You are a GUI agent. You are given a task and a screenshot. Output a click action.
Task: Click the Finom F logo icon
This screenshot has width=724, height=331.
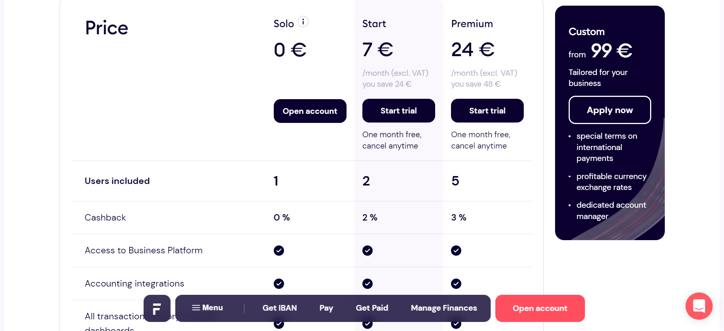[157, 308]
